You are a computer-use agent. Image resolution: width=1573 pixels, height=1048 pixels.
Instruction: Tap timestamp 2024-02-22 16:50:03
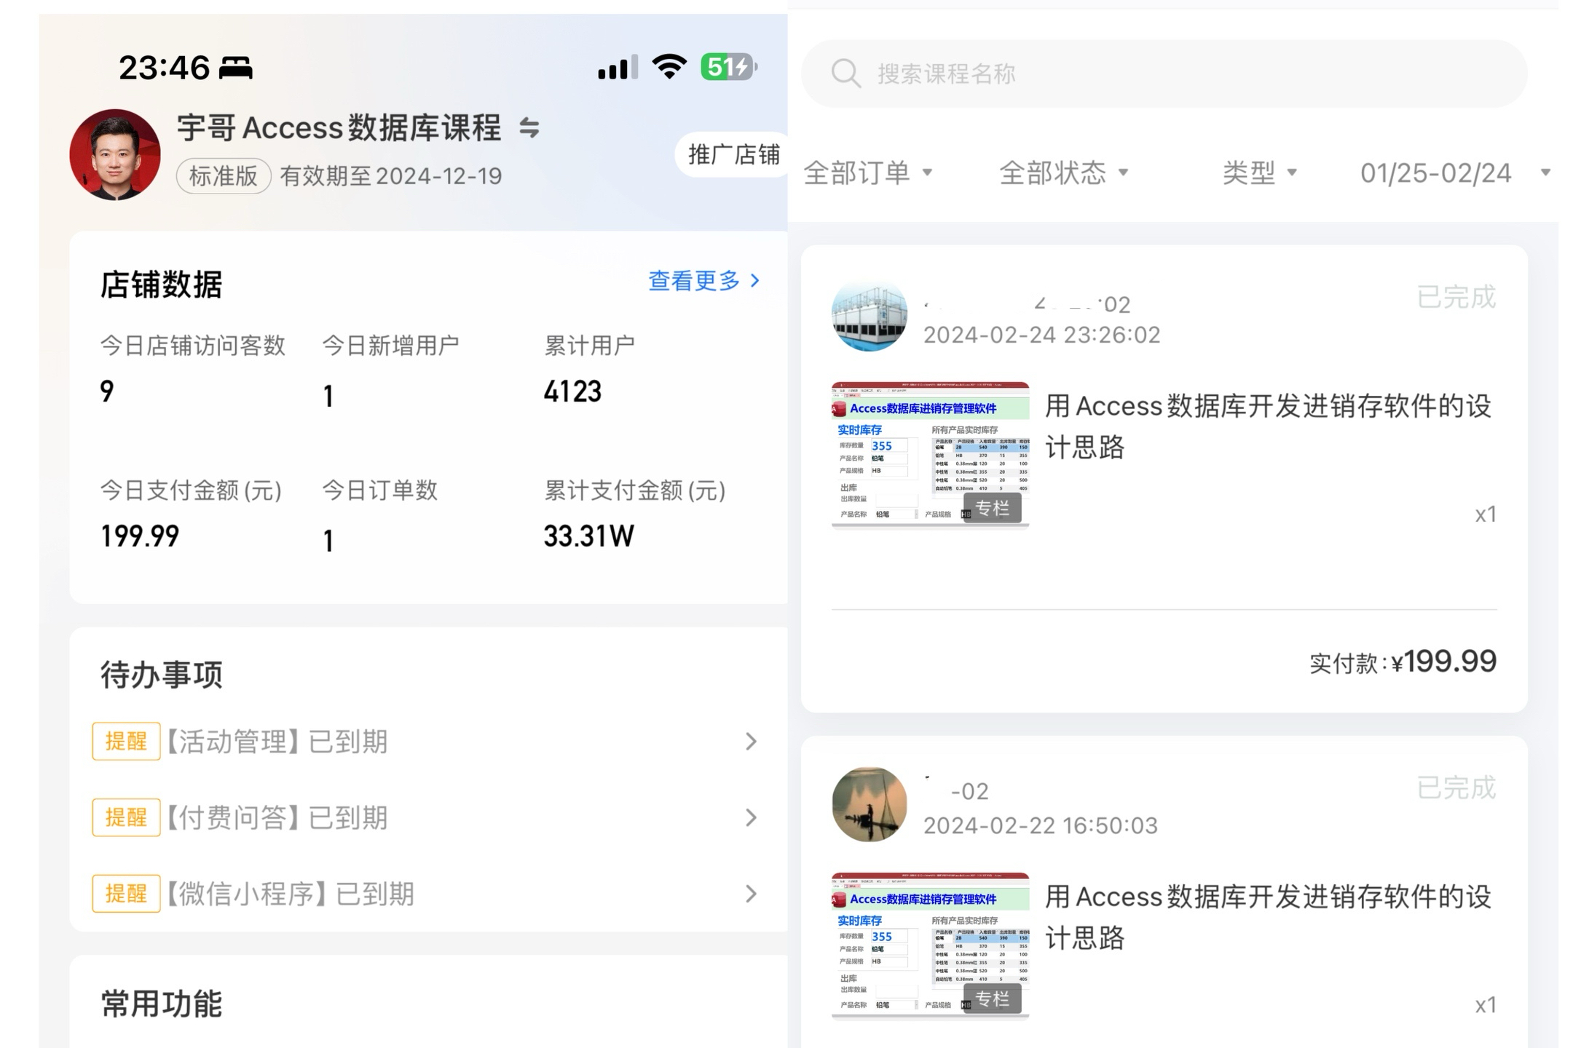pyautogui.click(x=1040, y=825)
